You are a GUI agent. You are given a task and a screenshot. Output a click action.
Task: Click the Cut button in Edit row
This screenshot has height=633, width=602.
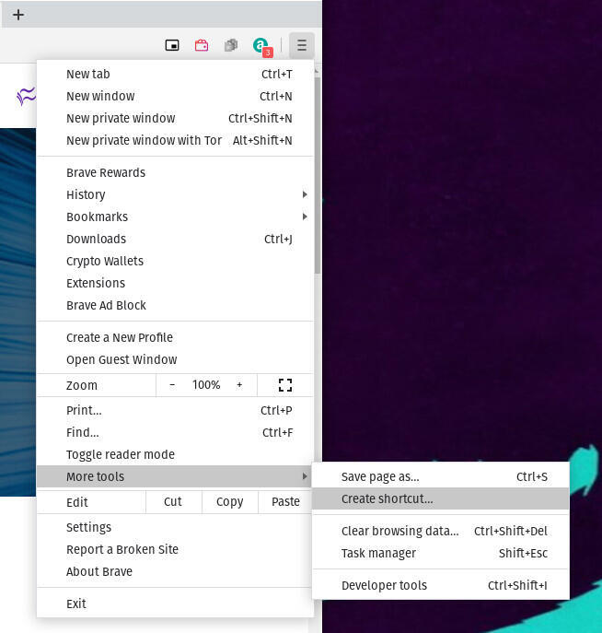[173, 502]
